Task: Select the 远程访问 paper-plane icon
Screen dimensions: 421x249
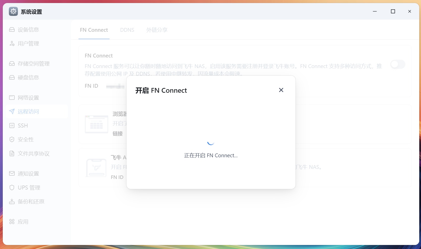Action: point(12,111)
